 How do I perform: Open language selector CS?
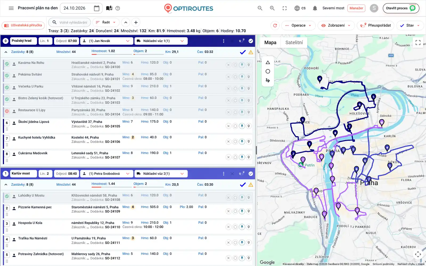click(x=300, y=8)
